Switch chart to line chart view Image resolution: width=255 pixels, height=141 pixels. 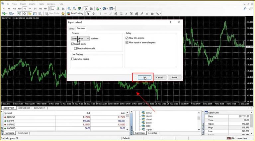click(63, 8)
